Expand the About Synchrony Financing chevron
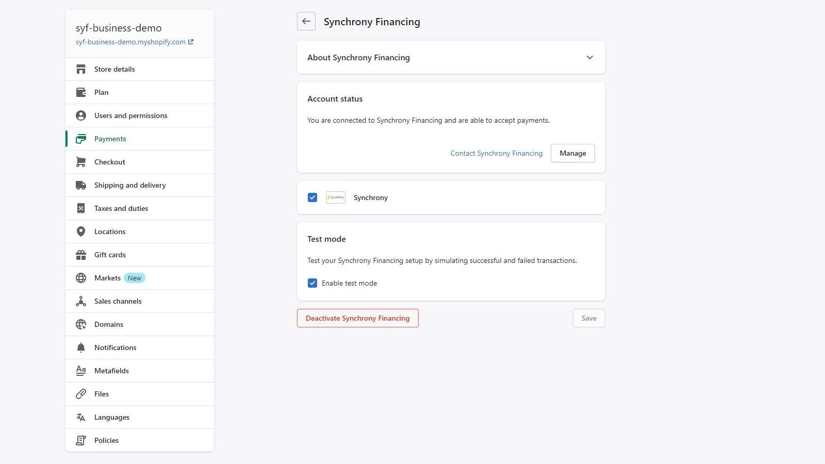The image size is (825, 464). click(589, 57)
